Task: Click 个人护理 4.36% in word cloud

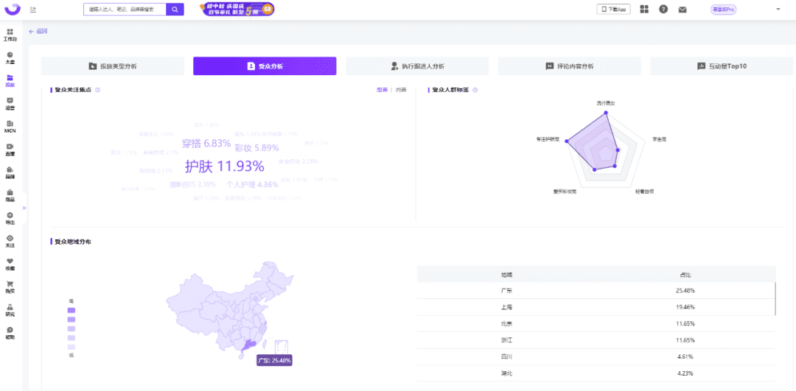Action: (252, 185)
